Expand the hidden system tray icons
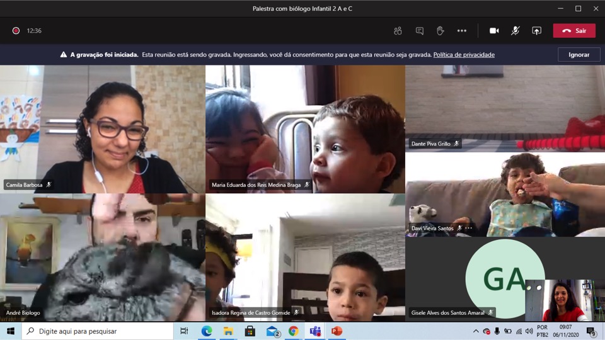This screenshot has width=605, height=340. (x=476, y=331)
